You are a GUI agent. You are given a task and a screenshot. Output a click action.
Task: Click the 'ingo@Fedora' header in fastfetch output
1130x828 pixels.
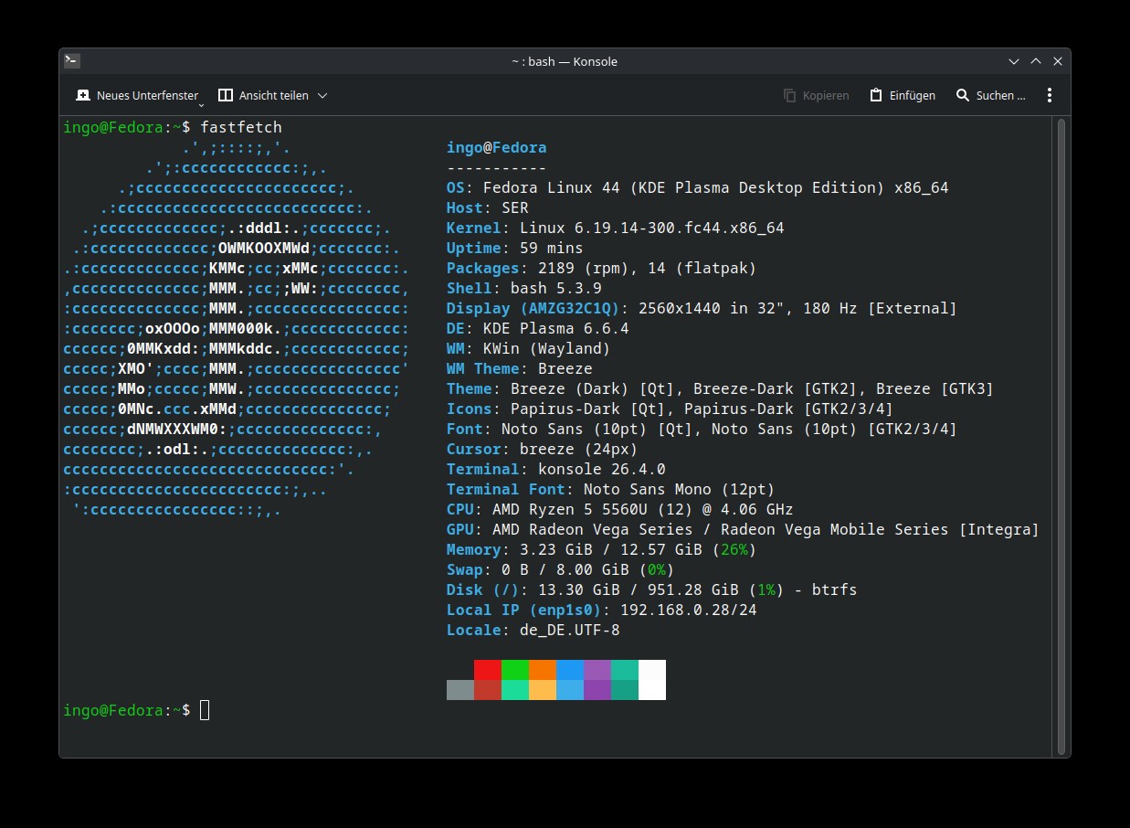pos(497,147)
